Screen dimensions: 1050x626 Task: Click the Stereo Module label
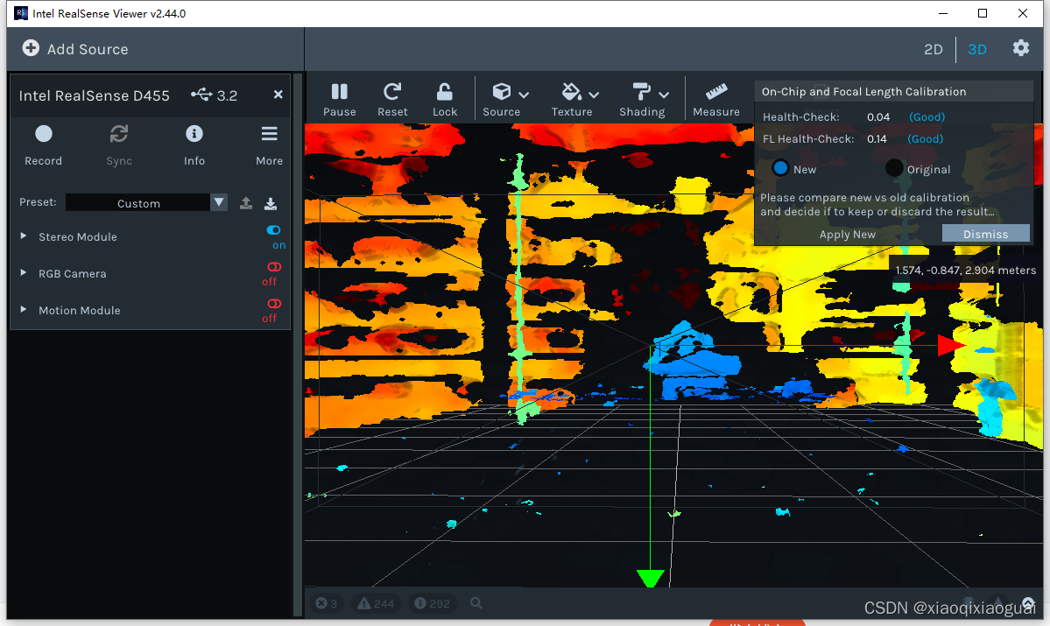point(78,236)
